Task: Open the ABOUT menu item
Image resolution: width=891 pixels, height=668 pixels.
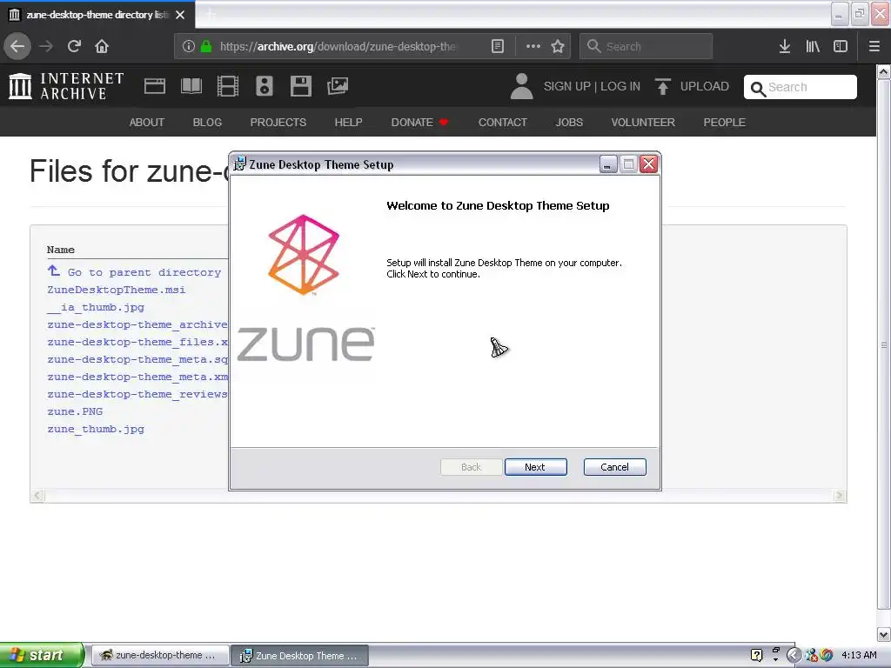Action: point(146,123)
